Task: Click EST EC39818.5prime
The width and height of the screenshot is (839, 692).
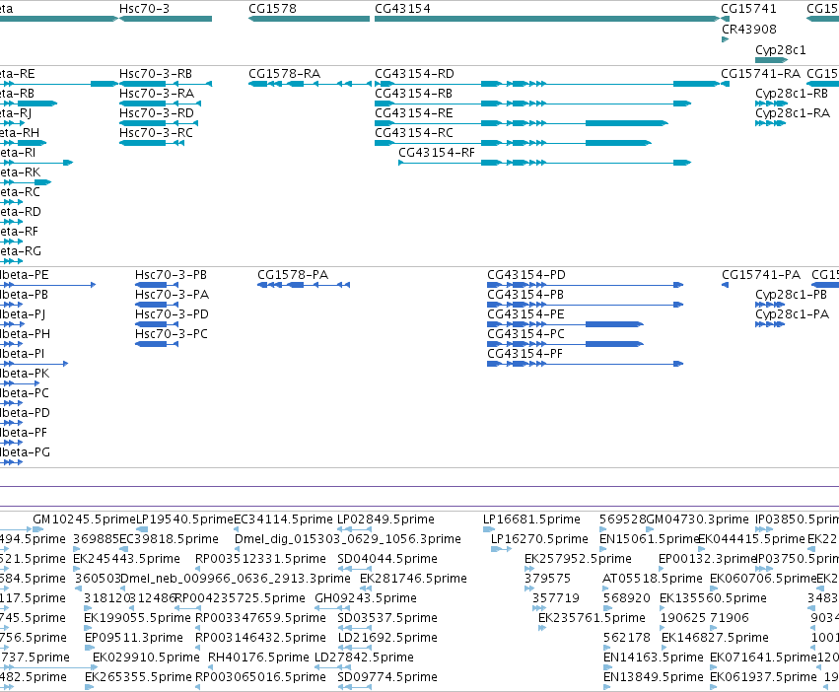Action: click(123, 549)
